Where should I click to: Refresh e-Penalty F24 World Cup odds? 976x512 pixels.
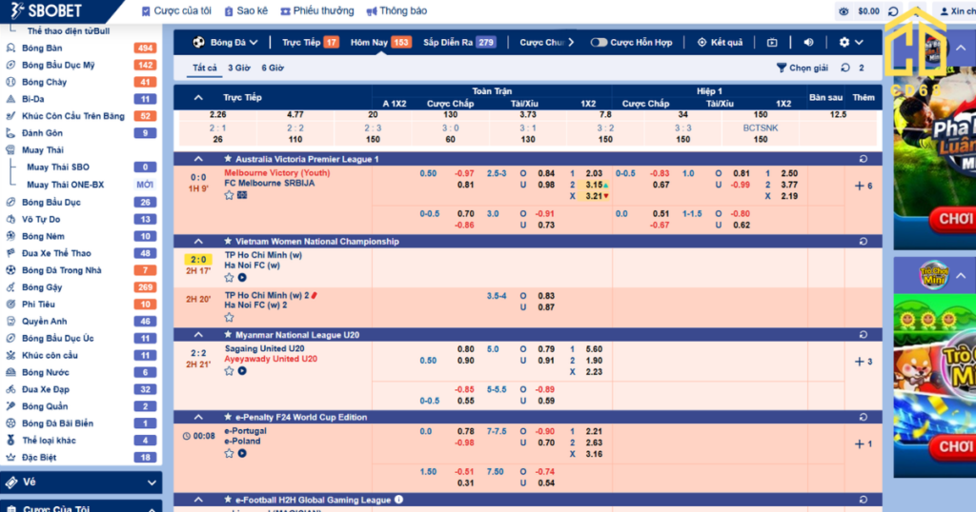coord(864,417)
